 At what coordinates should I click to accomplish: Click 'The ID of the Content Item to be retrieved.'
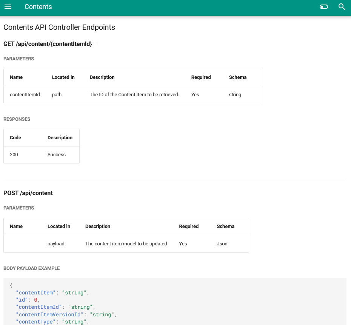coord(134,94)
